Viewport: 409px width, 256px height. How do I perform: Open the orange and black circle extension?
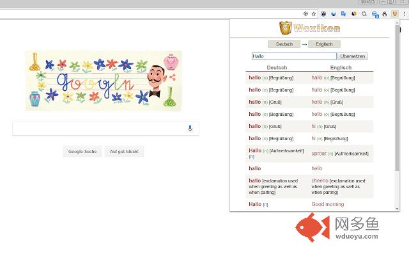point(353,13)
